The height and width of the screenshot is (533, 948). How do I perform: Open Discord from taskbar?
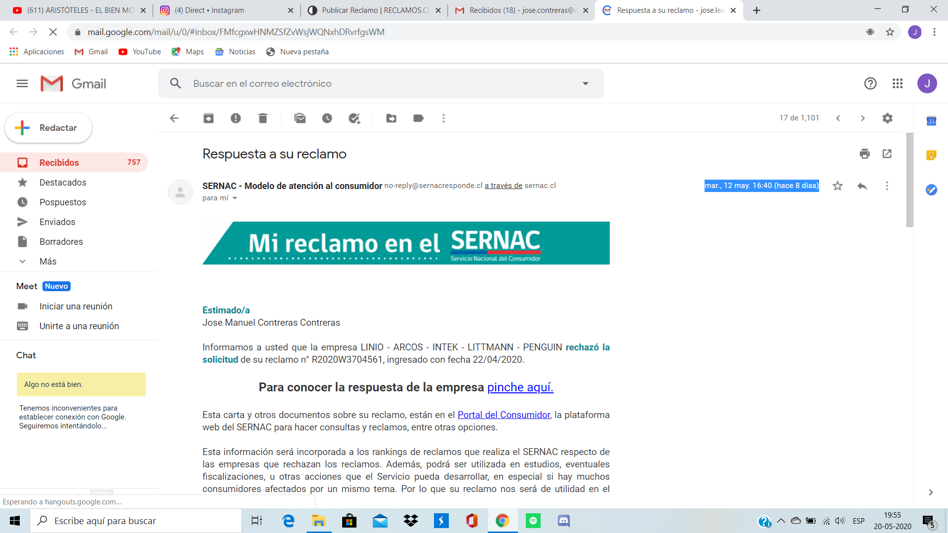point(563,521)
